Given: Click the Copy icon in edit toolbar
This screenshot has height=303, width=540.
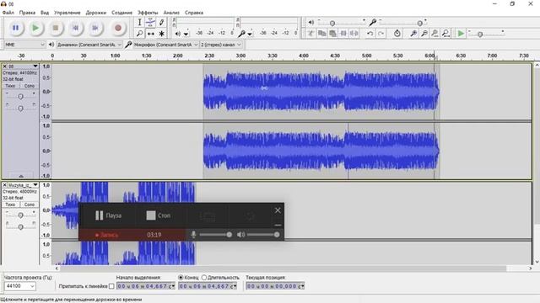Looking at the screenshot, I should (x=322, y=34).
